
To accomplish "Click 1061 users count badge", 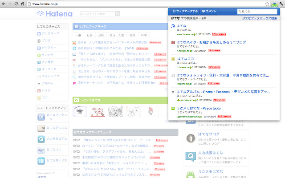I will [x=224, y=117].
